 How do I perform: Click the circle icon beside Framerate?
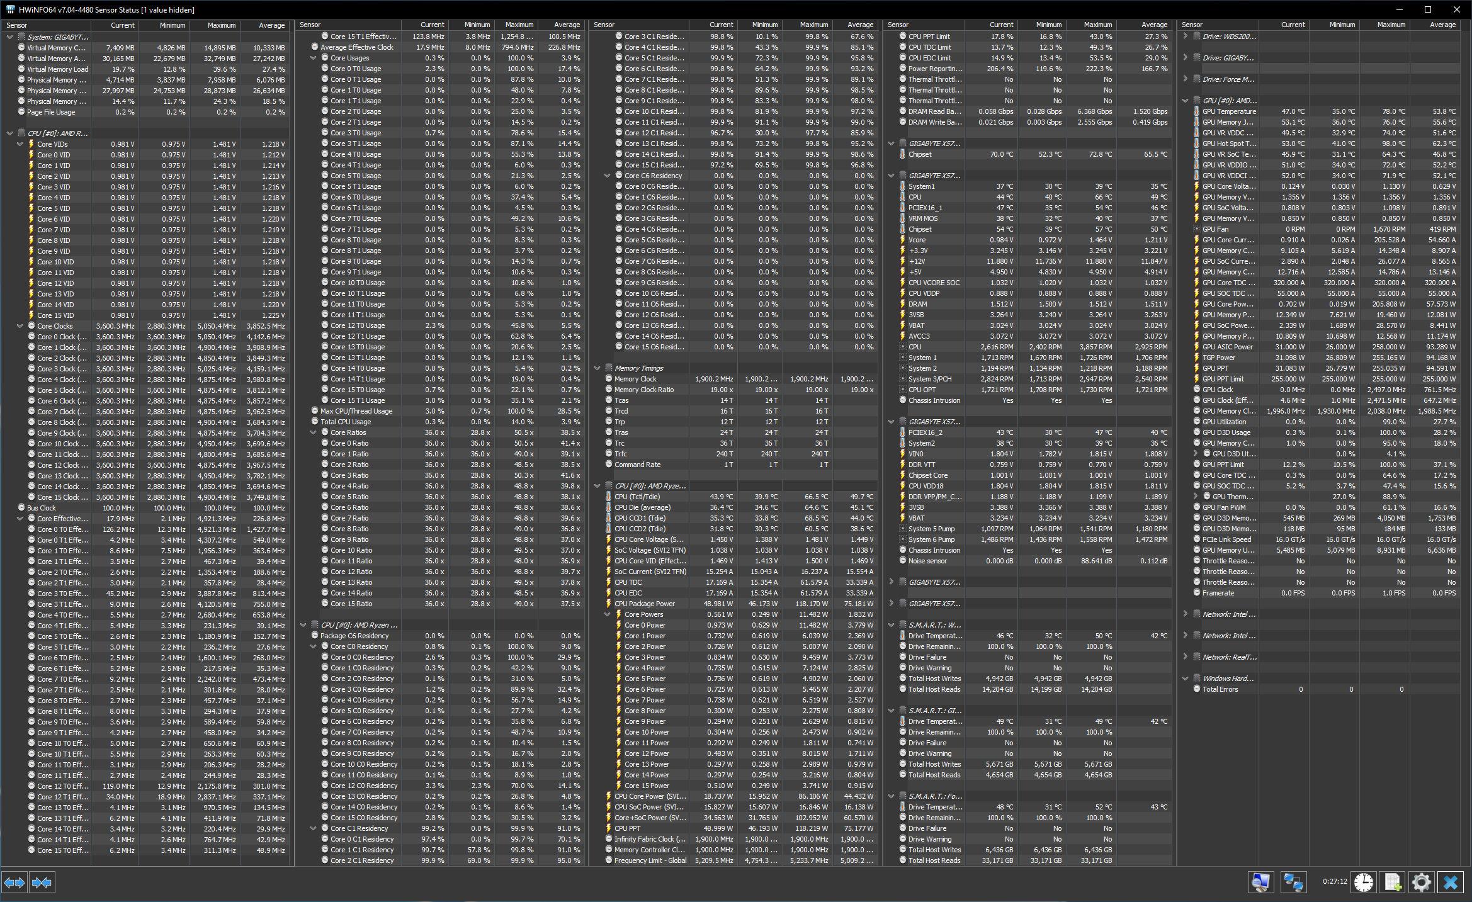[1196, 593]
